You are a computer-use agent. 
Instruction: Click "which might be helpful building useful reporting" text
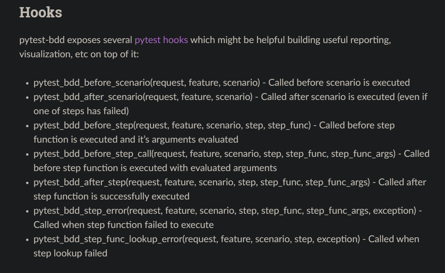[x=290, y=40]
